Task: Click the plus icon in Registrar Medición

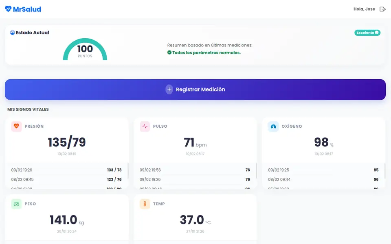Action: (169, 89)
